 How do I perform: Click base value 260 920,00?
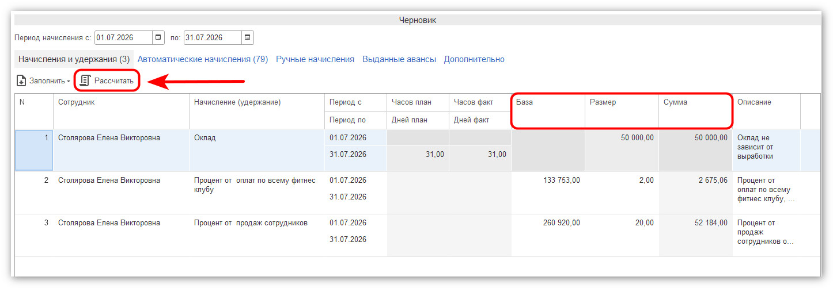pyautogui.click(x=548, y=235)
